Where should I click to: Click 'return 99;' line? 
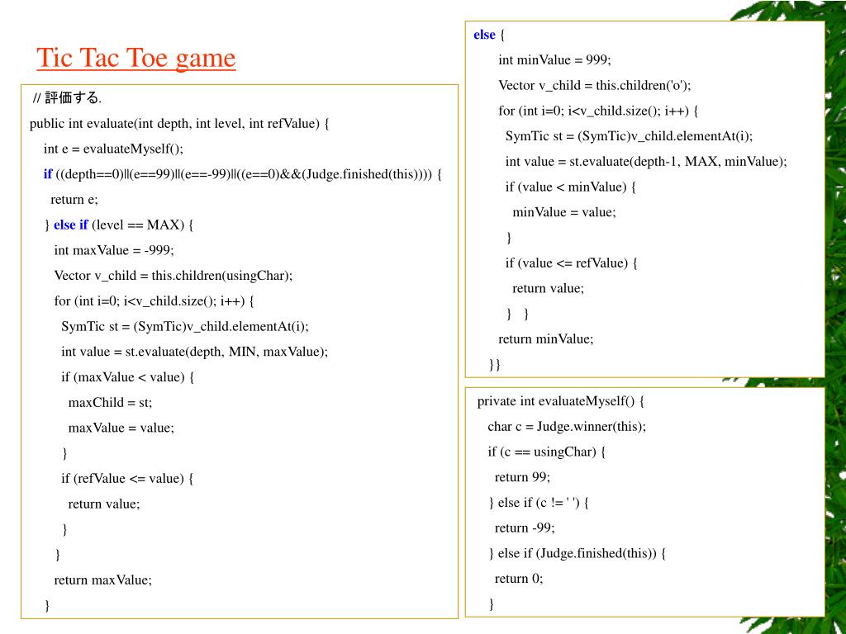[x=522, y=478]
